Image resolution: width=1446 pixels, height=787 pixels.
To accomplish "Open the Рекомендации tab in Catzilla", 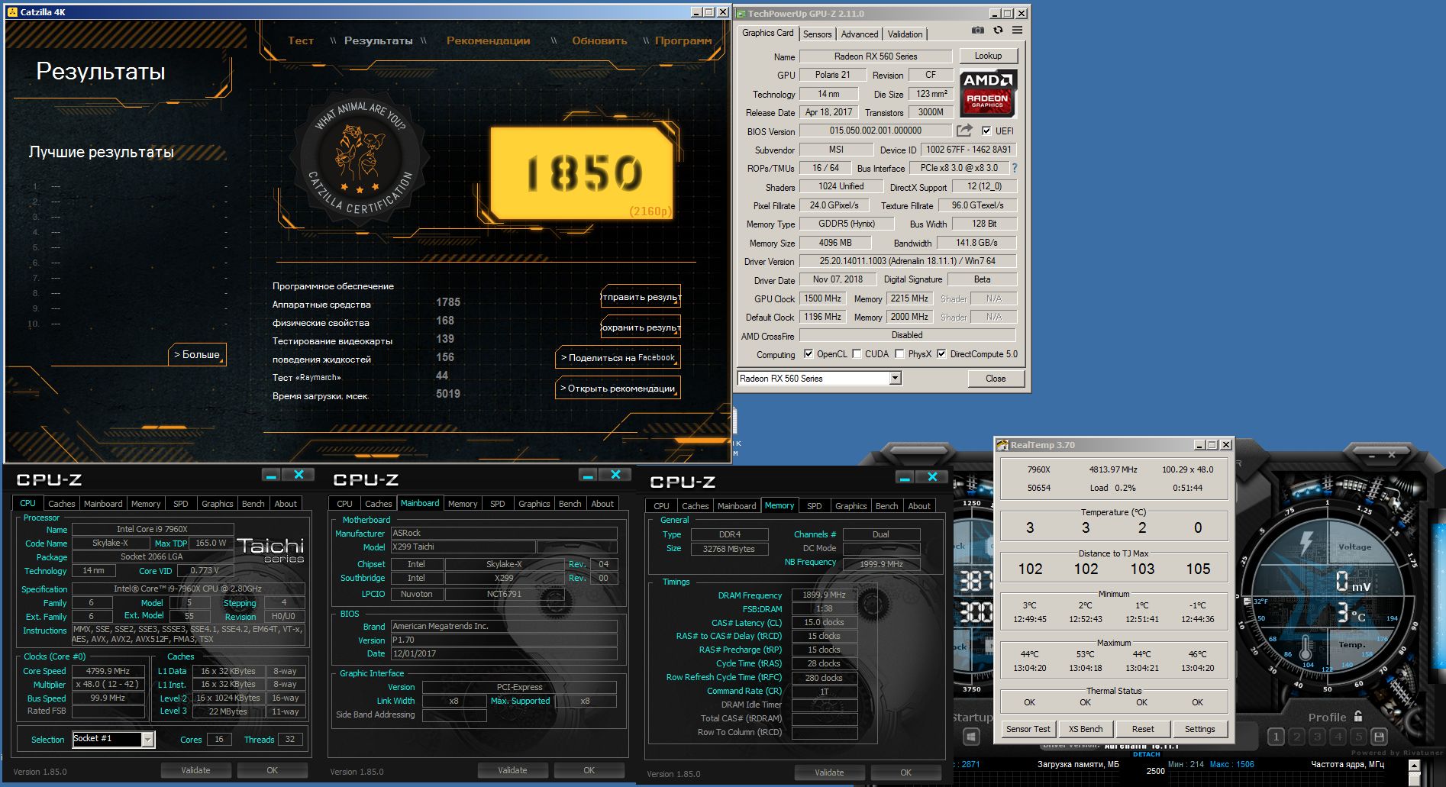I will (x=489, y=40).
